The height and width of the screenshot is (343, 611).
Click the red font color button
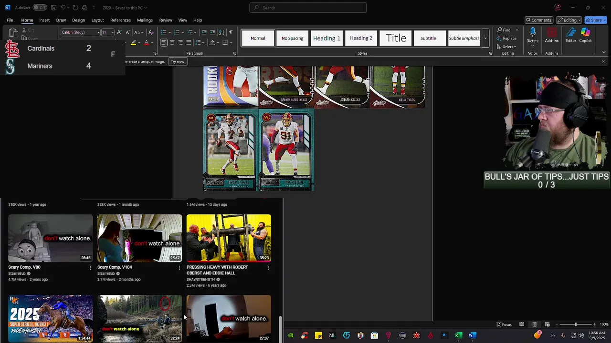tap(147, 42)
